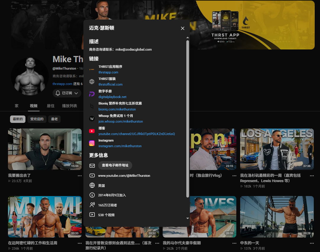Open more options for 独自旅行Vlog video

pyautogui.click(x=234, y=176)
